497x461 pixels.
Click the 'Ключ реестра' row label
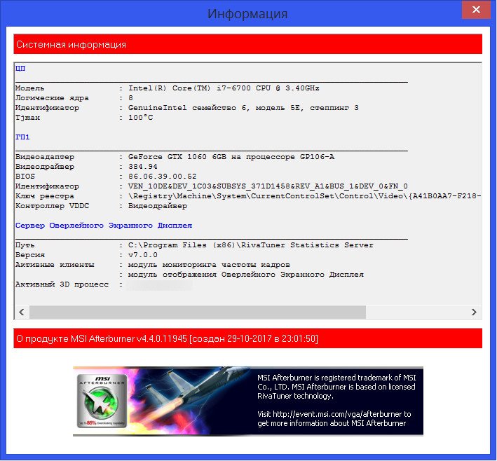pyautogui.click(x=45, y=195)
